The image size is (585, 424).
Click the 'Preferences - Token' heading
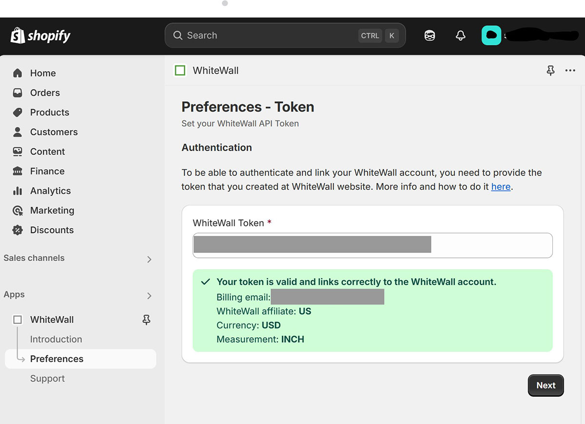(x=248, y=107)
